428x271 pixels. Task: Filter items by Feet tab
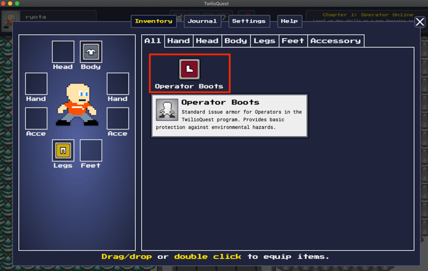tap(293, 41)
